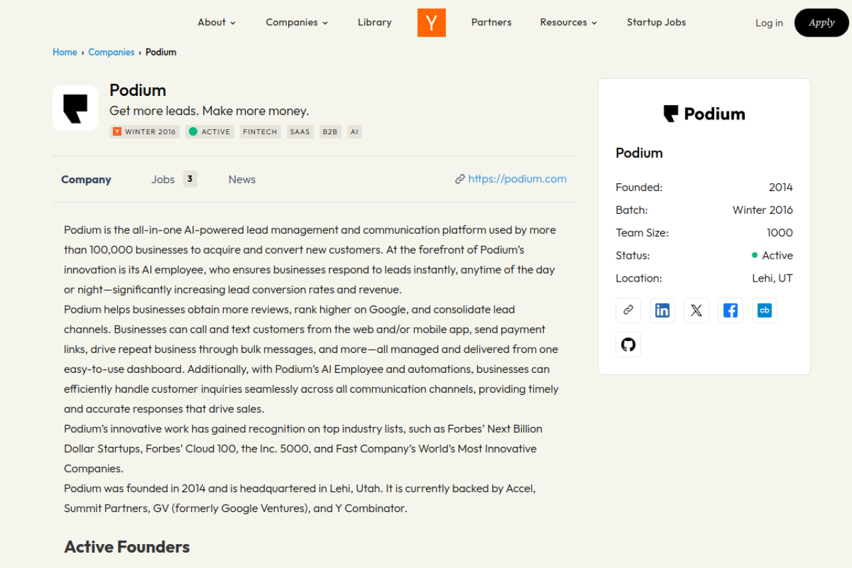Click the Team Size value 1000
852x568 pixels.
(x=779, y=233)
